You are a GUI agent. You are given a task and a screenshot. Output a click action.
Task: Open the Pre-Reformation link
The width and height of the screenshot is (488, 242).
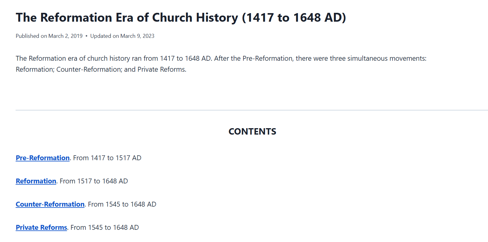[43, 158]
